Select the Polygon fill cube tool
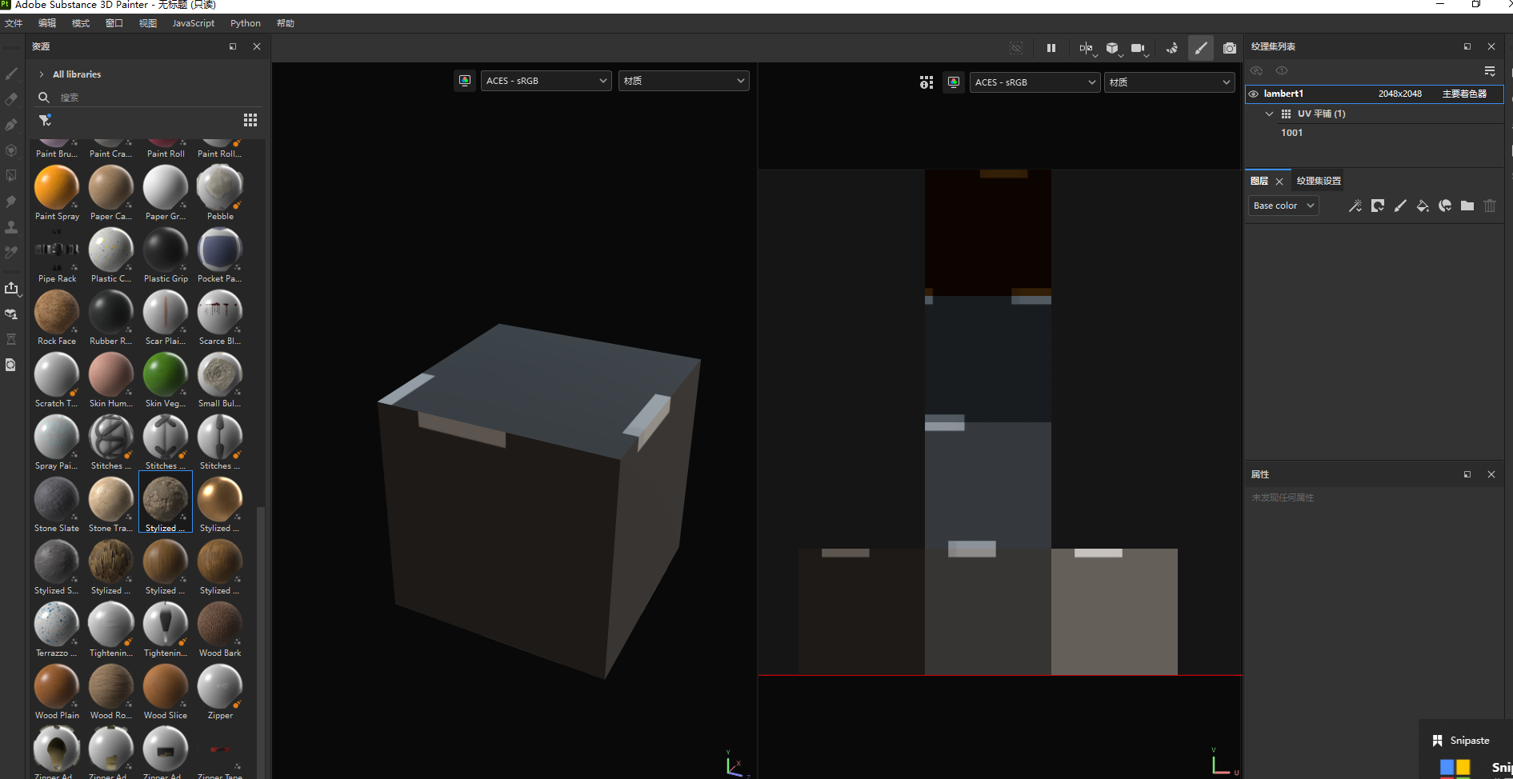Screen dimensions: 1513x779 [11, 150]
